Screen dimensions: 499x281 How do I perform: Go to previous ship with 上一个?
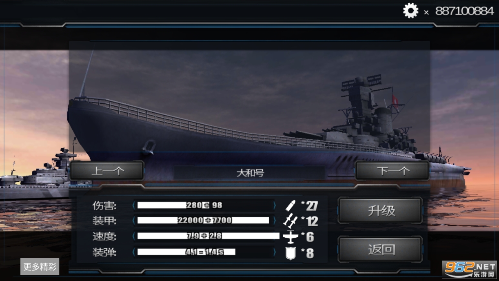pyautogui.click(x=107, y=171)
